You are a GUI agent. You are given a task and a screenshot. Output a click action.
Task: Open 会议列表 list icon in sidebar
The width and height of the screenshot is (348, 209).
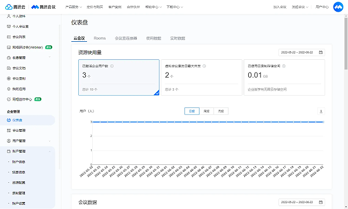click(x=9, y=37)
